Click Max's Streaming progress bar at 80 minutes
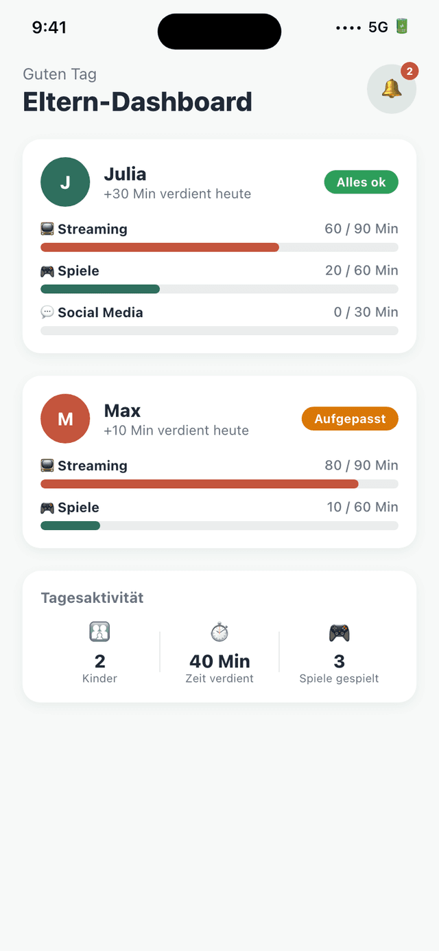 (x=219, y=484)
